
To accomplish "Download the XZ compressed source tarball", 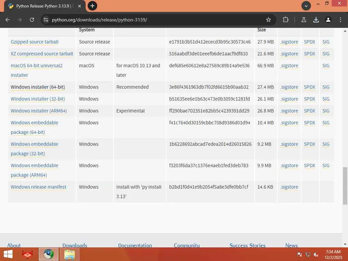I will (42, 54).
